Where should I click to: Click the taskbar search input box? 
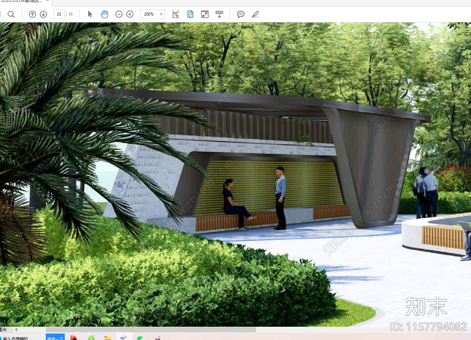click(x=23, y=338)
